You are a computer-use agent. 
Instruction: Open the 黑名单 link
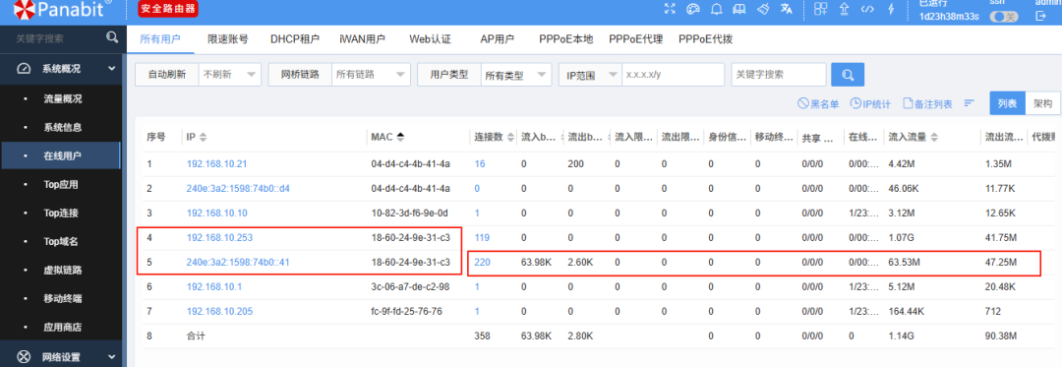pyautogui.click(x=818, y=103)
